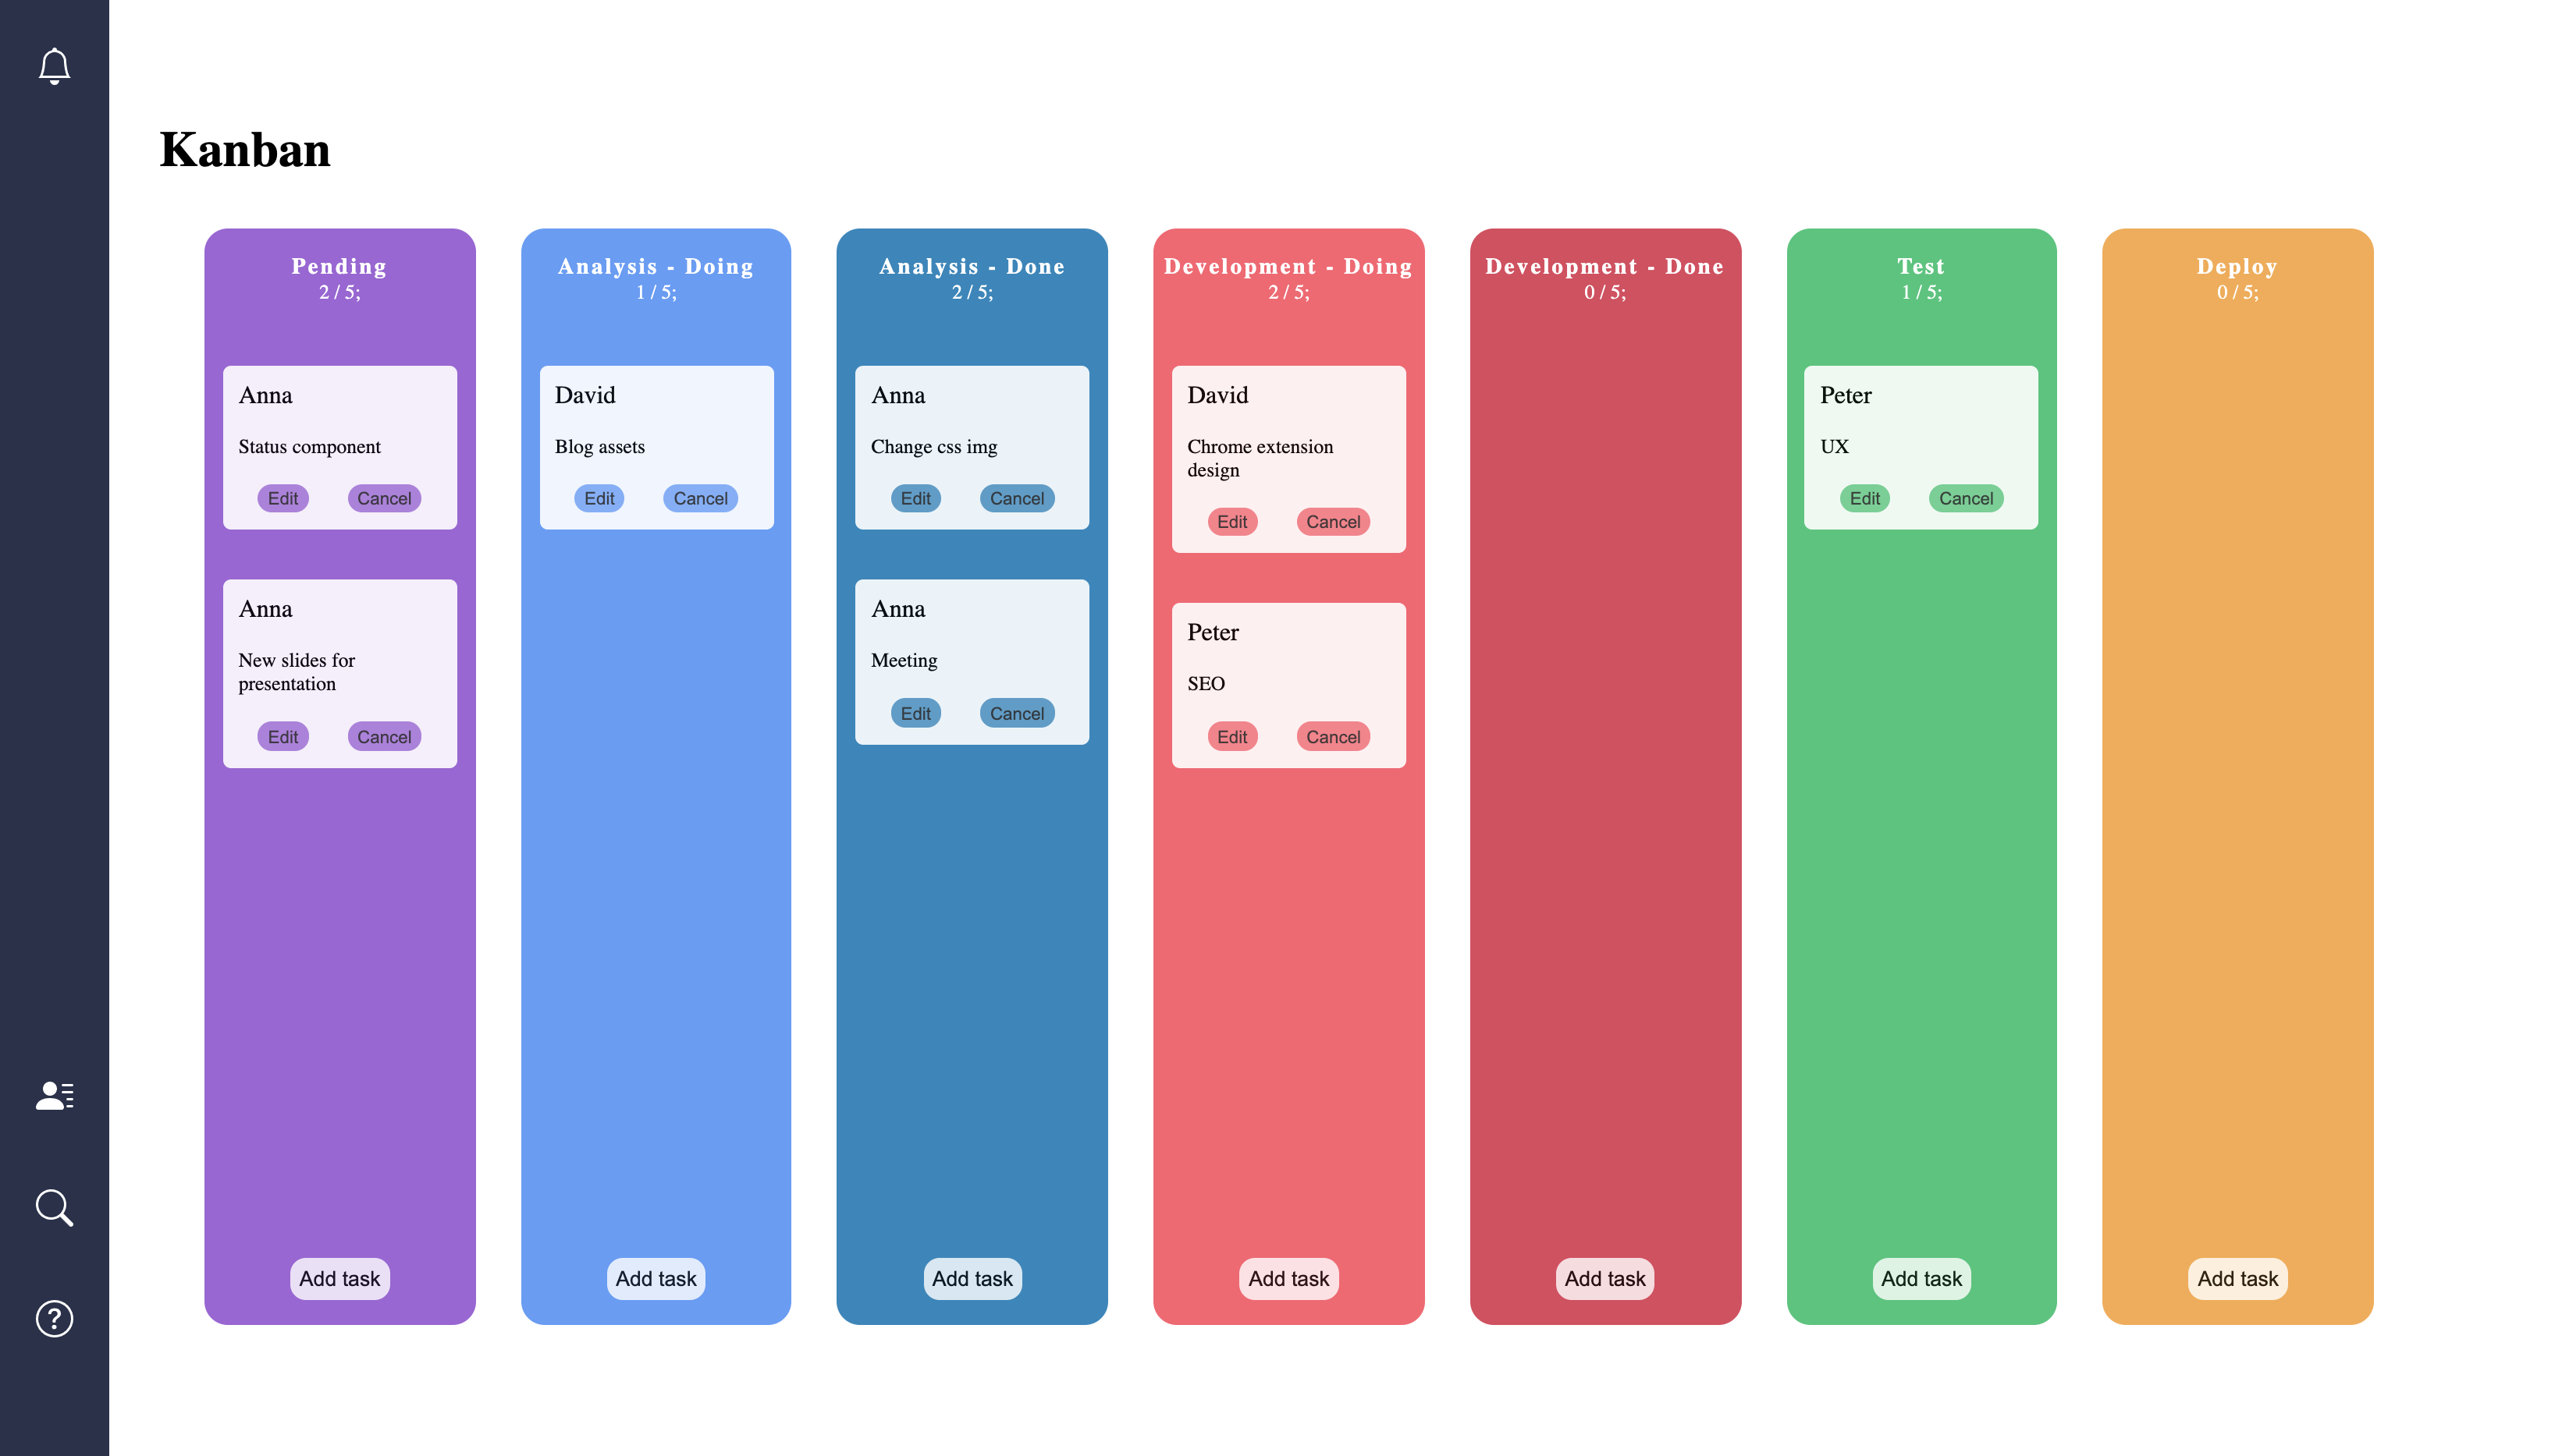The image size is (2555, 1456).
Task: Open the user profile icon
Action: [x=55, y=1095]
